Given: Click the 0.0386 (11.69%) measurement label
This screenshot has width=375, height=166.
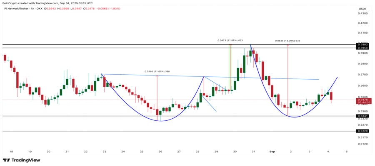Looking at the screenshot, I should (157, 71).
